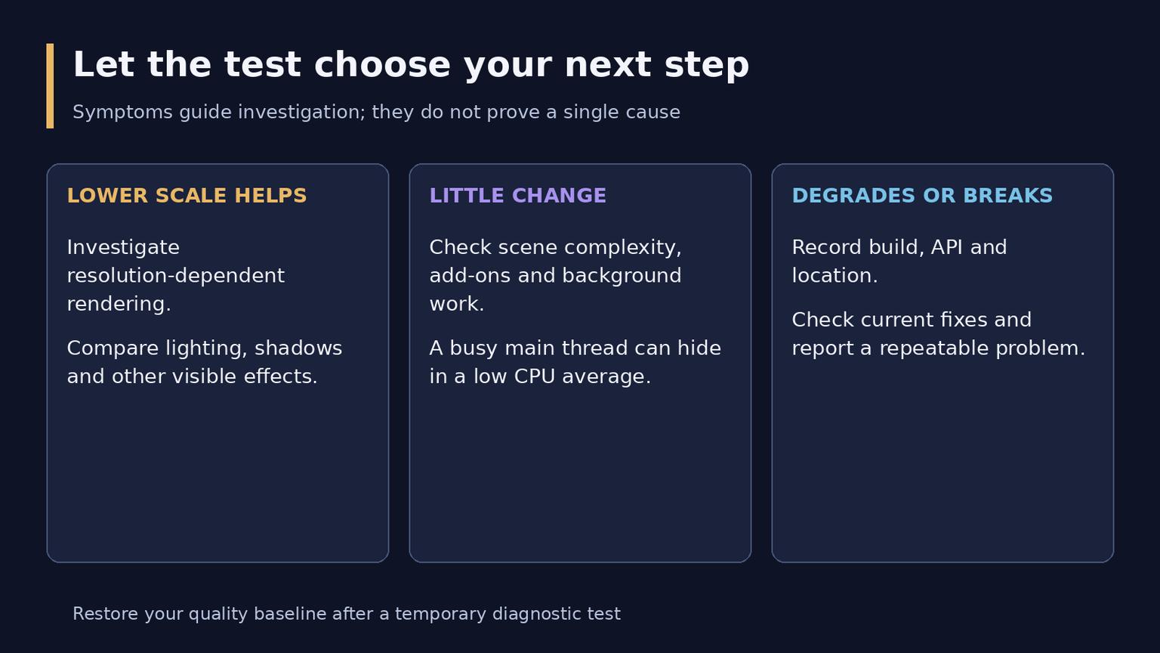The image size is (1160, 653).
Task: Click 'Investigate resolution-dependent rendering' paragraph
Action: (x=176, y=276)
